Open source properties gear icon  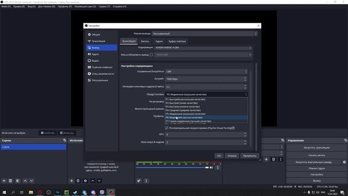[x=85, y=181]
